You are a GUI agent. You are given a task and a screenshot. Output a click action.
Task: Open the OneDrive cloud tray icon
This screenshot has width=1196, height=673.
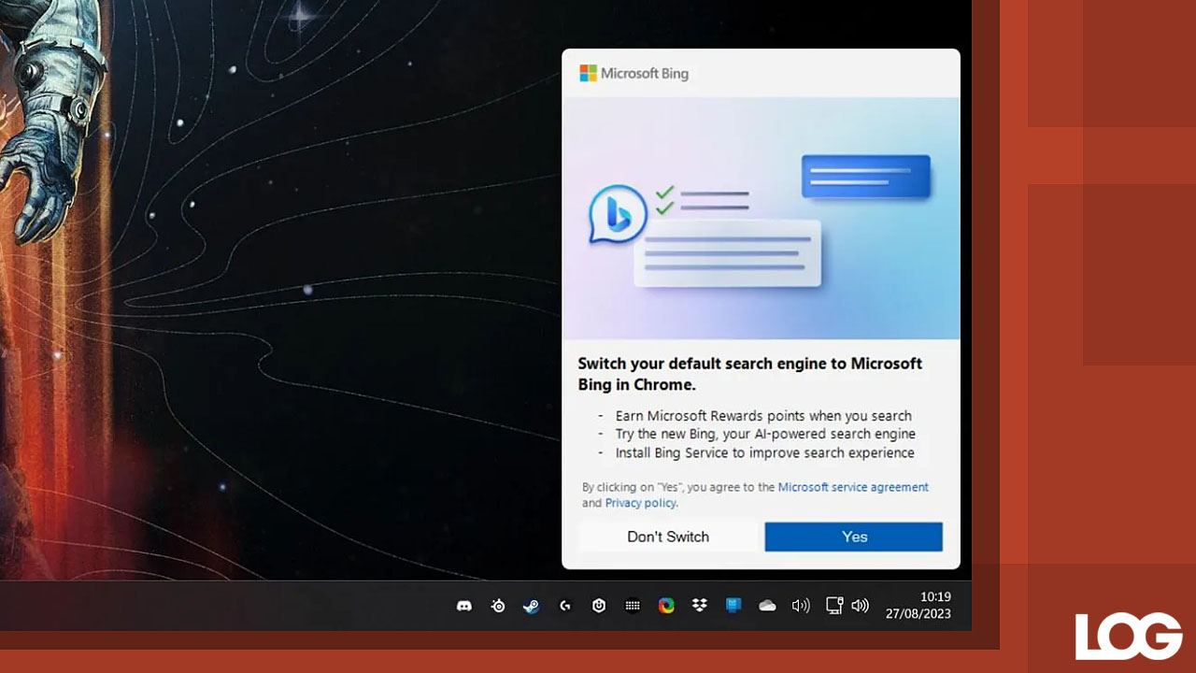pos(767,606)
